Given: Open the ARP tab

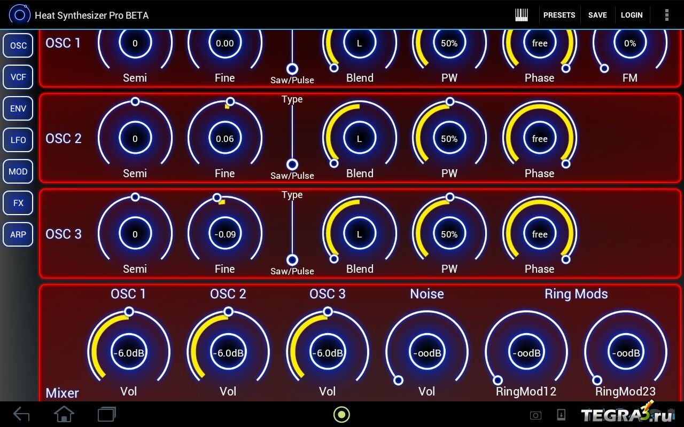Looking at the screenshot, I should 18,234.
